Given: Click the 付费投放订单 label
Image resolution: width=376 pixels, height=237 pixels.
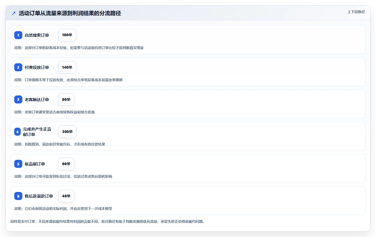Looking at the screenshot, I should [37, 67].
